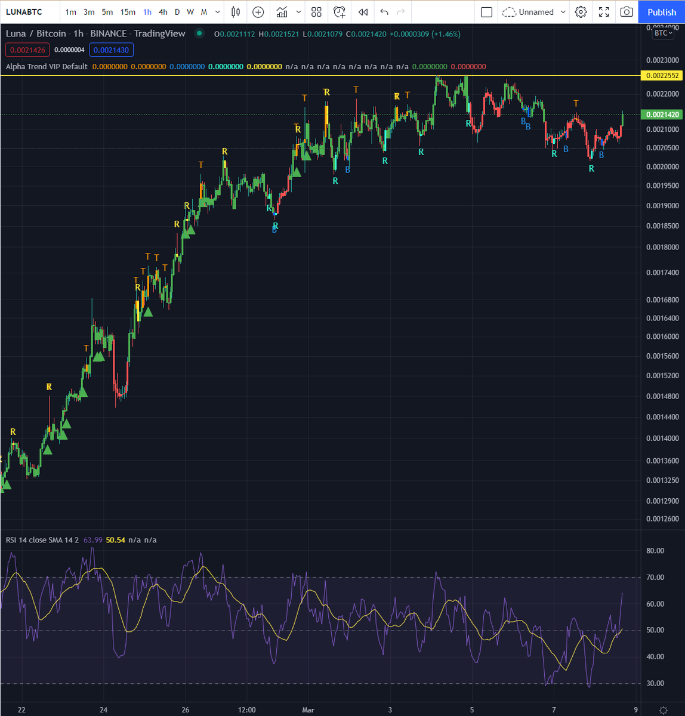Click the 0.0020000 price axis label

(662, 166)
